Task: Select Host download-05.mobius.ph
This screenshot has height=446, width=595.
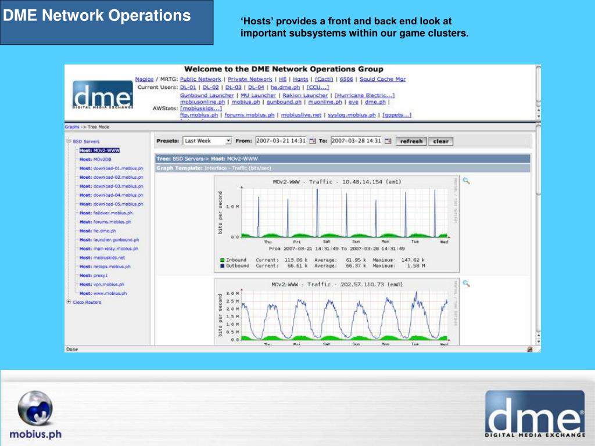Action: click(111, 204)
